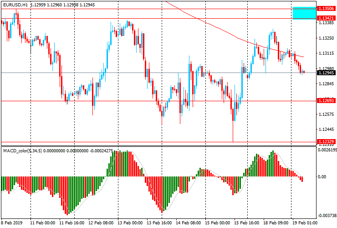Click the 11 Feb 16:00 time label
Image resolution: width=337 pixels, height=228 pixels.
tap(72, 223)
